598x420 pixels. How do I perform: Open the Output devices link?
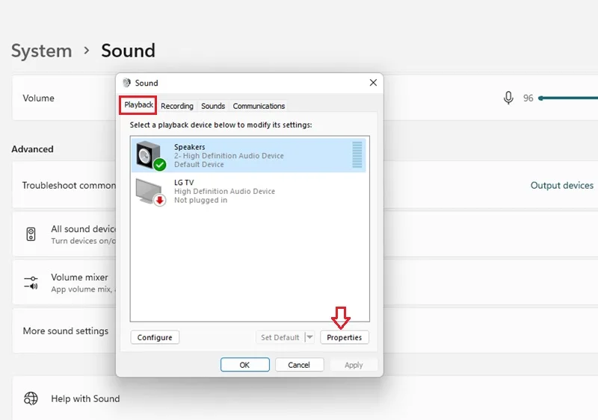tap(562, 185)
